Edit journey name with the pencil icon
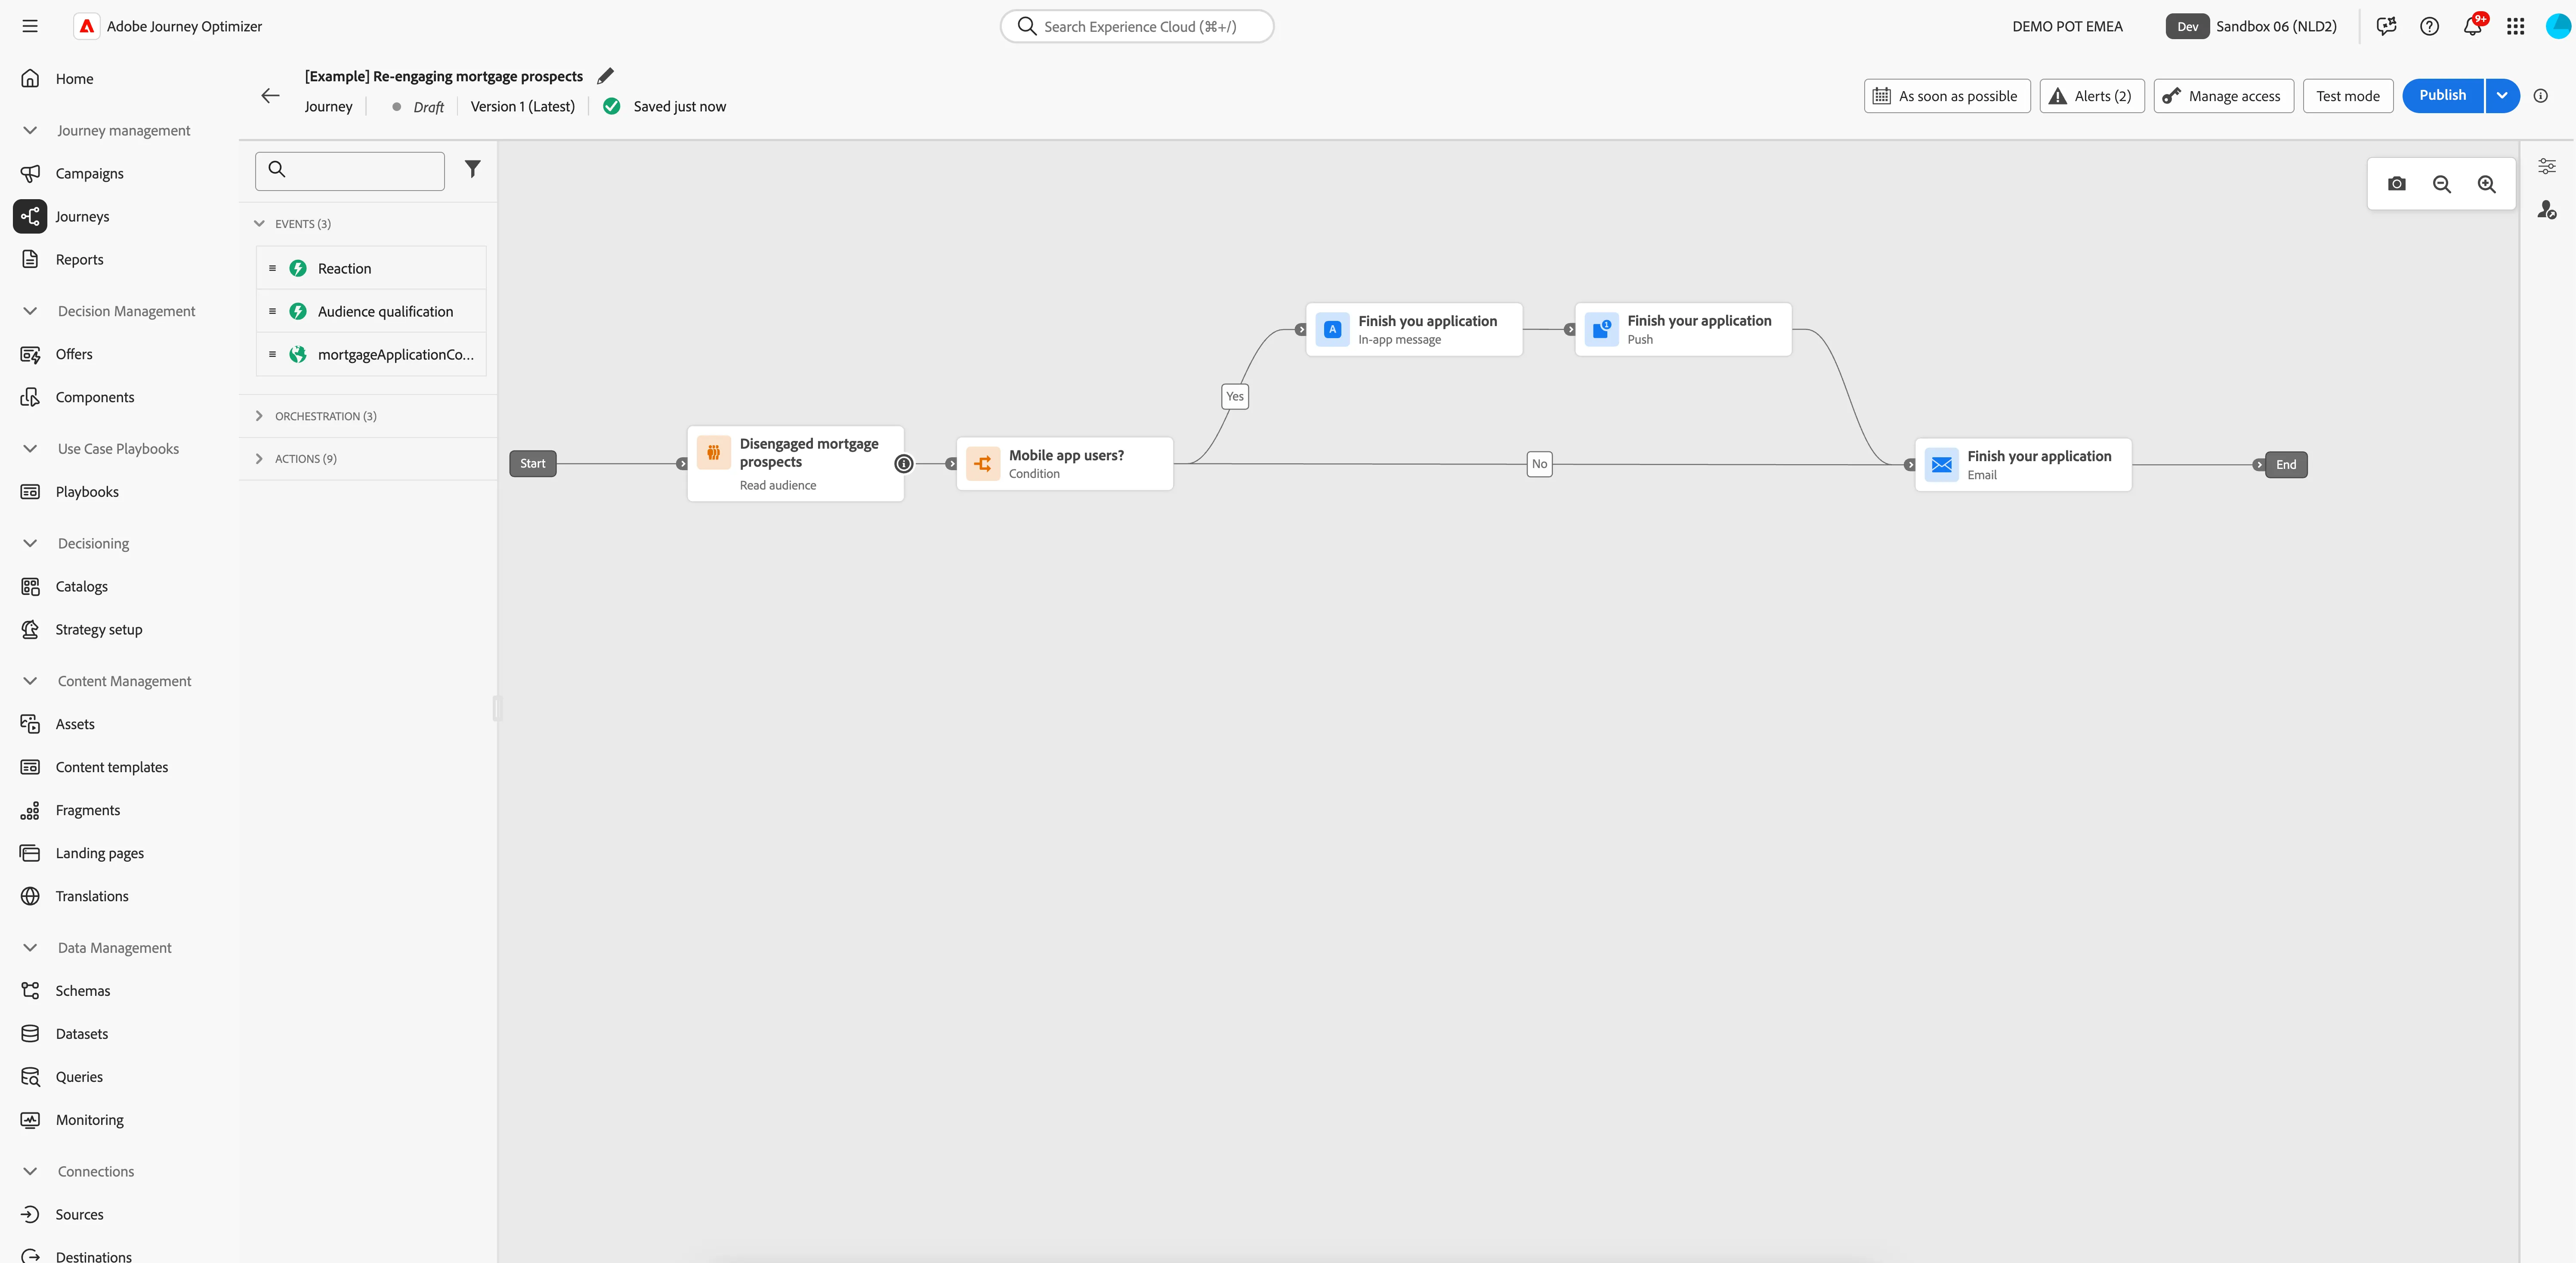2576x1263 pixels. [x=605, y=76]
